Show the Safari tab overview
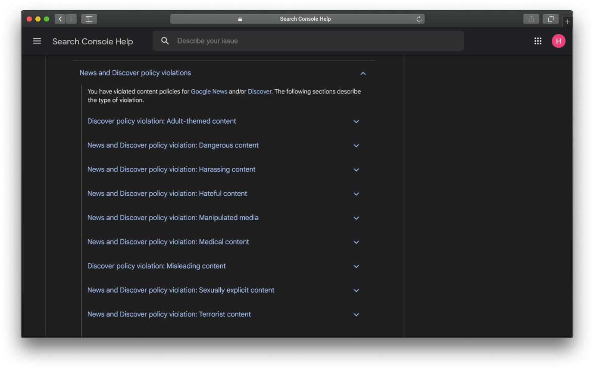The image size is (594, 369). point(550,19)
